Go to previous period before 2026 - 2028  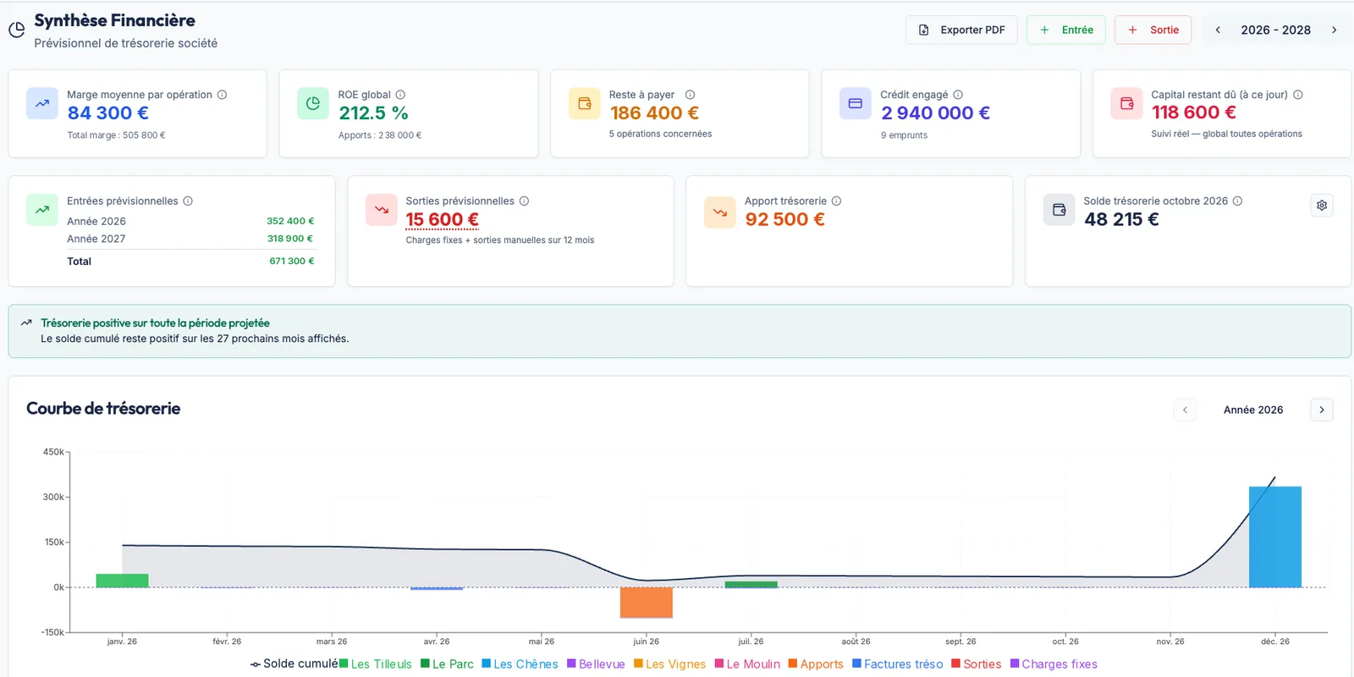pos(1218,30)
